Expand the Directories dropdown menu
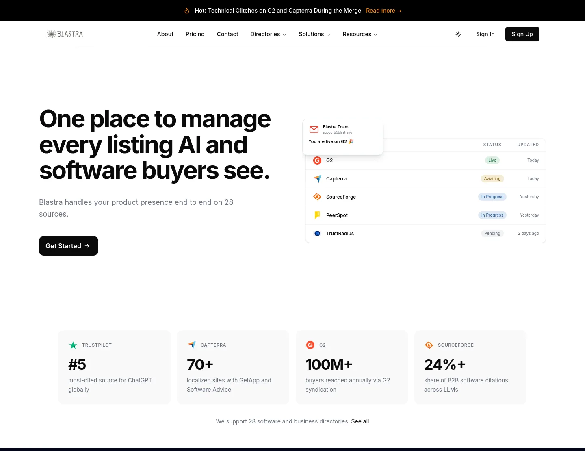The height and width of the screenshot is (451, 585). pos(268,34)
